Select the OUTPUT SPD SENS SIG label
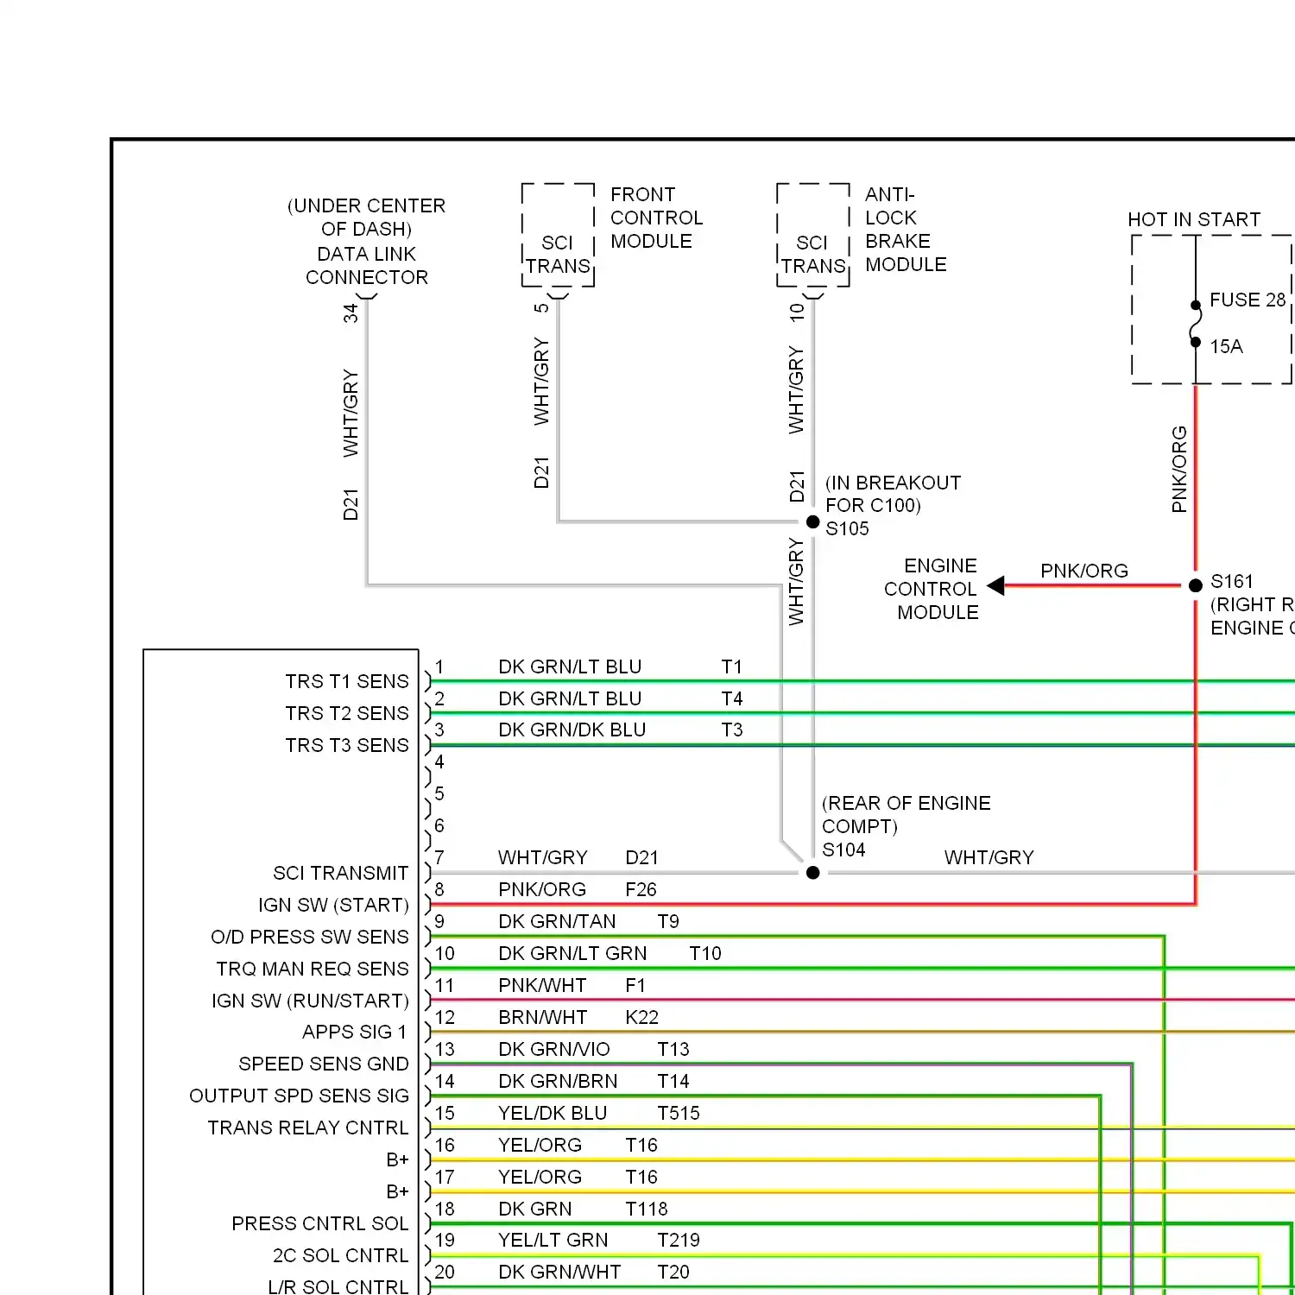Viewport: 1295px width, 1295px height. tap(299, 1096)
